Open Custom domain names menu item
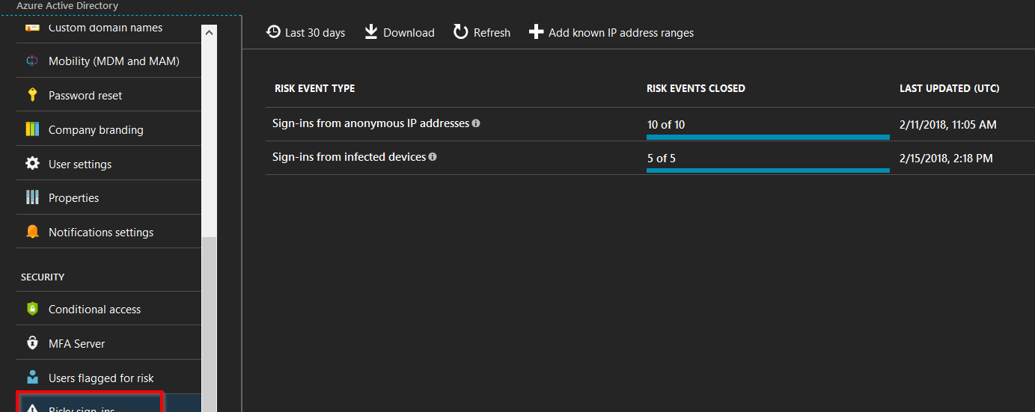1035x412 pixels. (105, 28)
